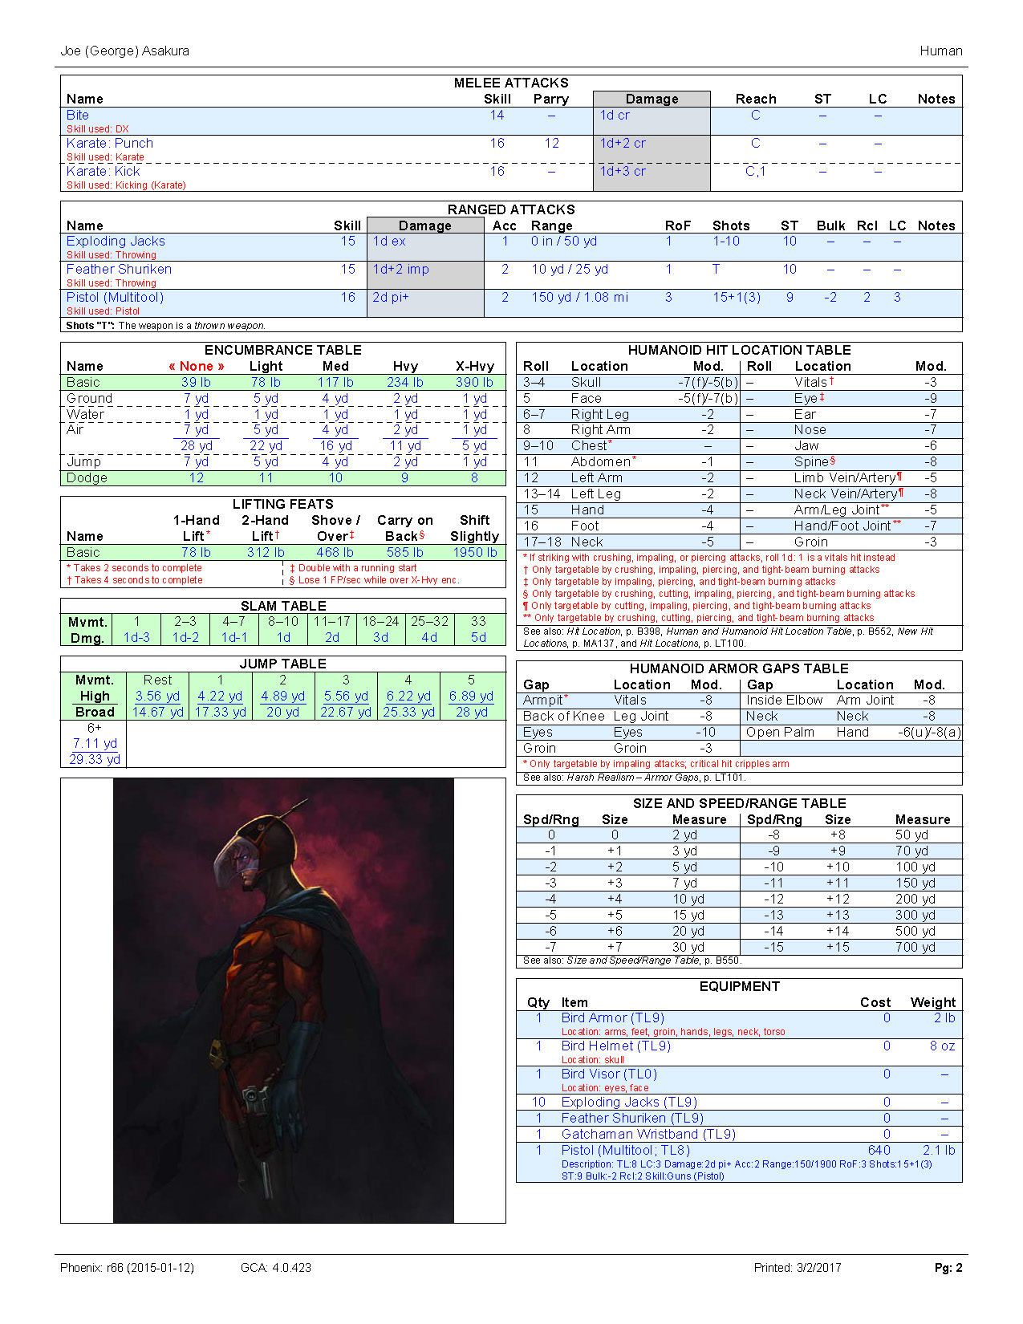Select the "Printed: 3/2/2017" footer date

[x=798, y=1268]
